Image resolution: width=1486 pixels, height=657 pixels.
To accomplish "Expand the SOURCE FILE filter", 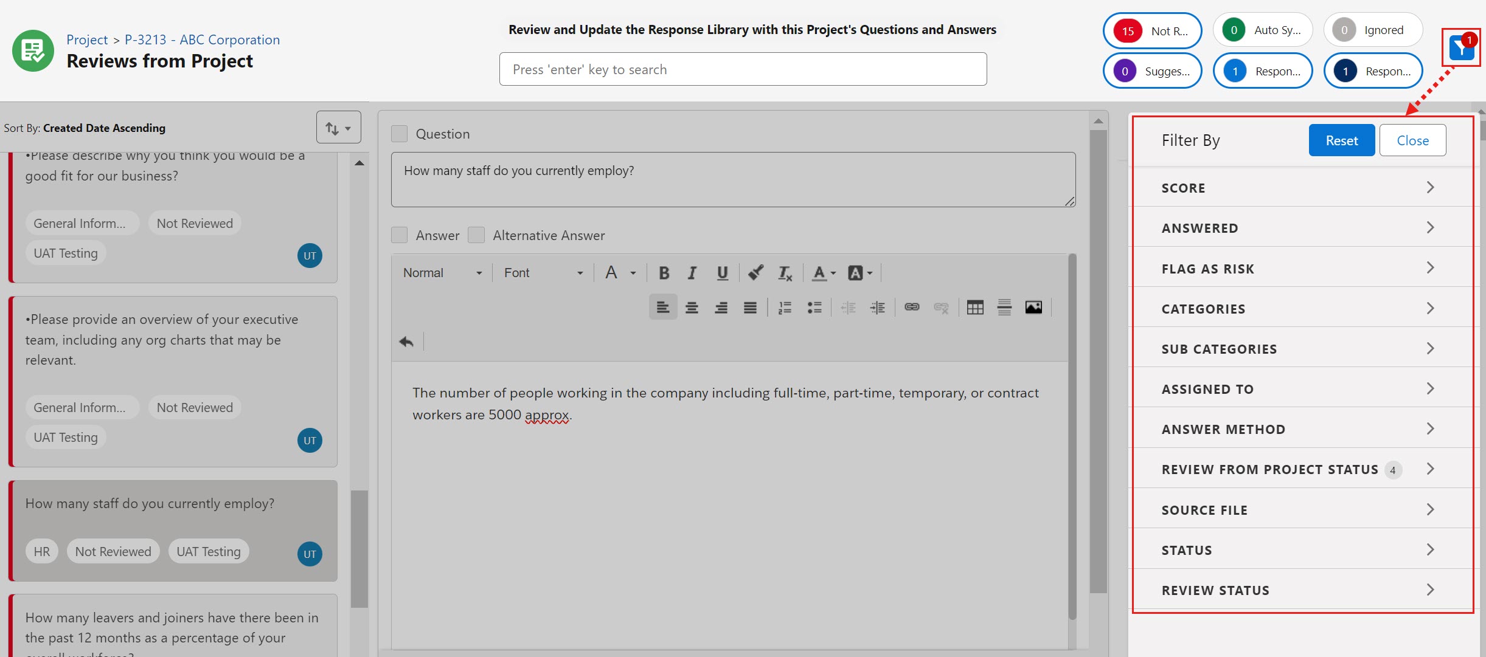I will point(1302,509).
